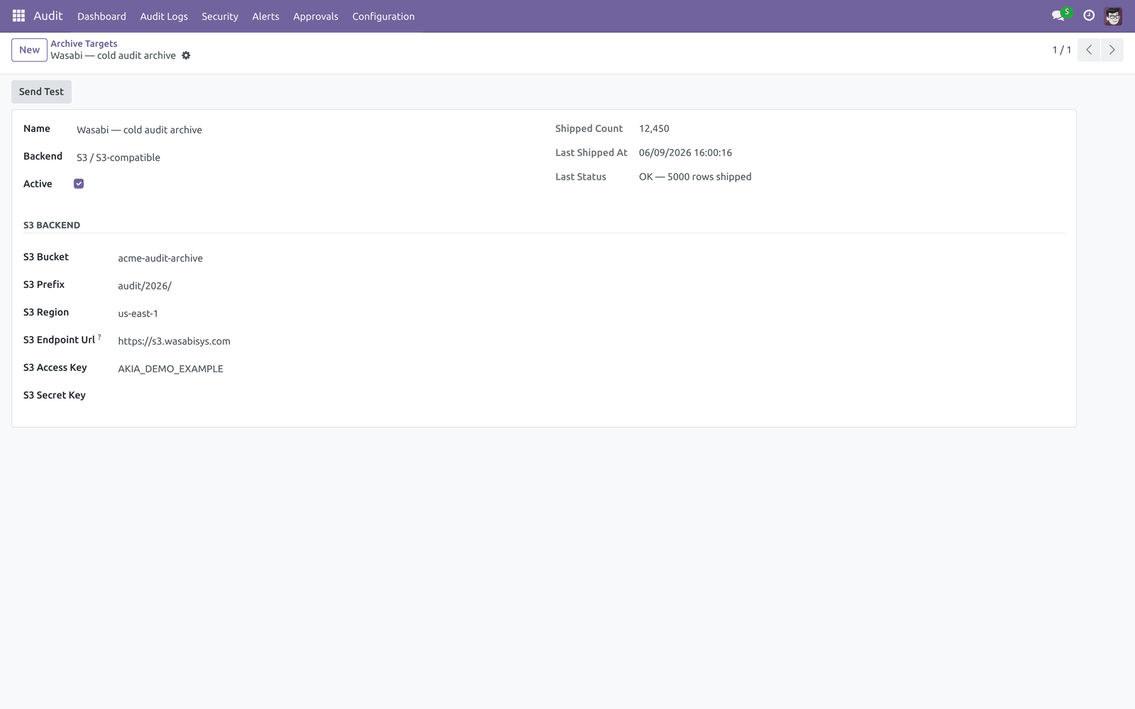
Task: Click the New button
Action: coord(29,50)
